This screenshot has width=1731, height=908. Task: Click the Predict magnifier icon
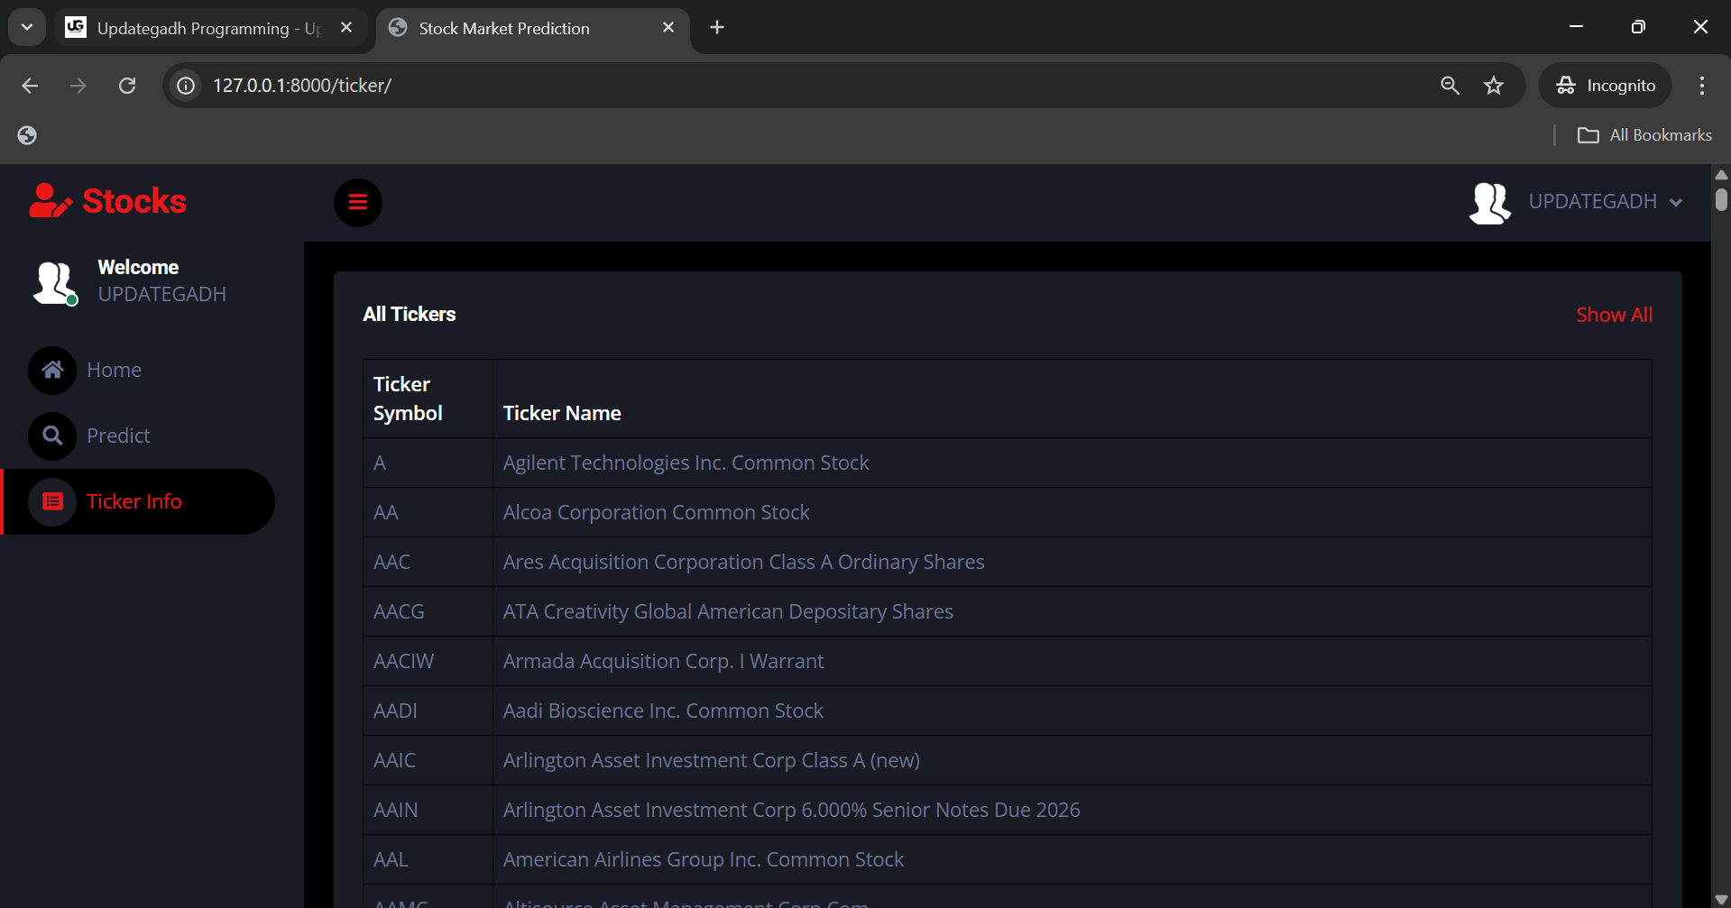52,436
